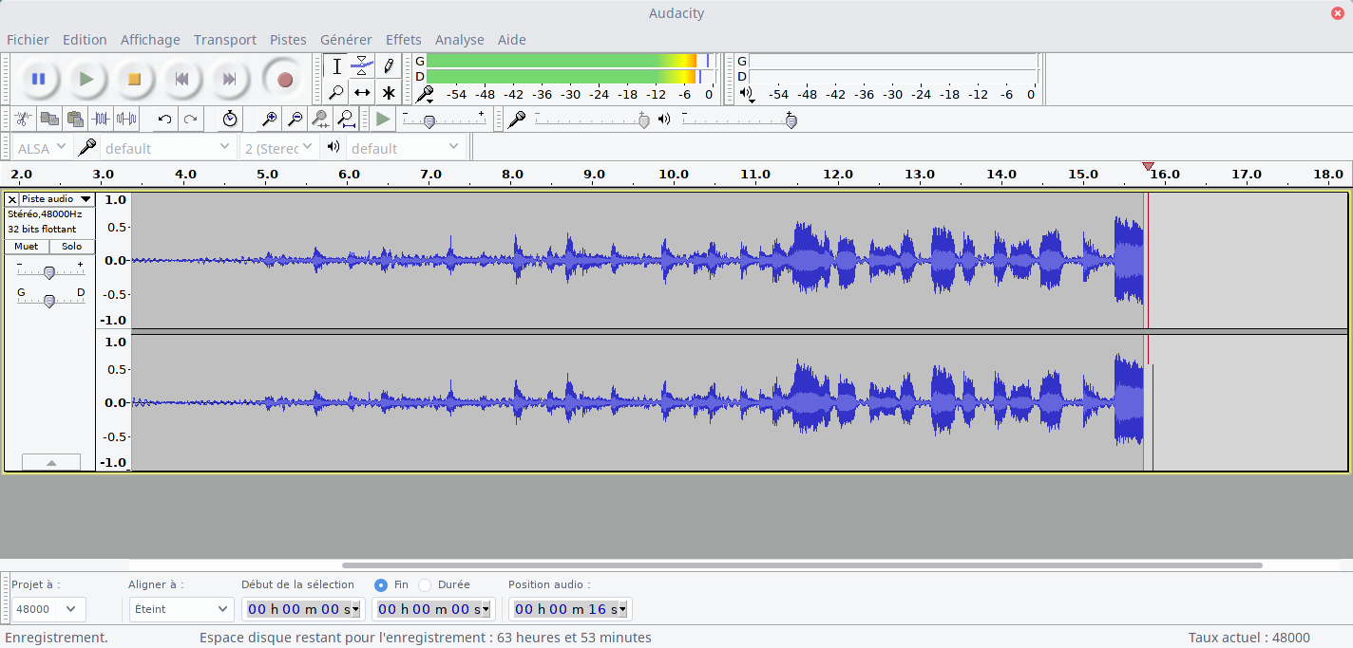Screen dimensions: 1353x648
Task: Pause the recording with the Pause button
Action: pos(38,79)
